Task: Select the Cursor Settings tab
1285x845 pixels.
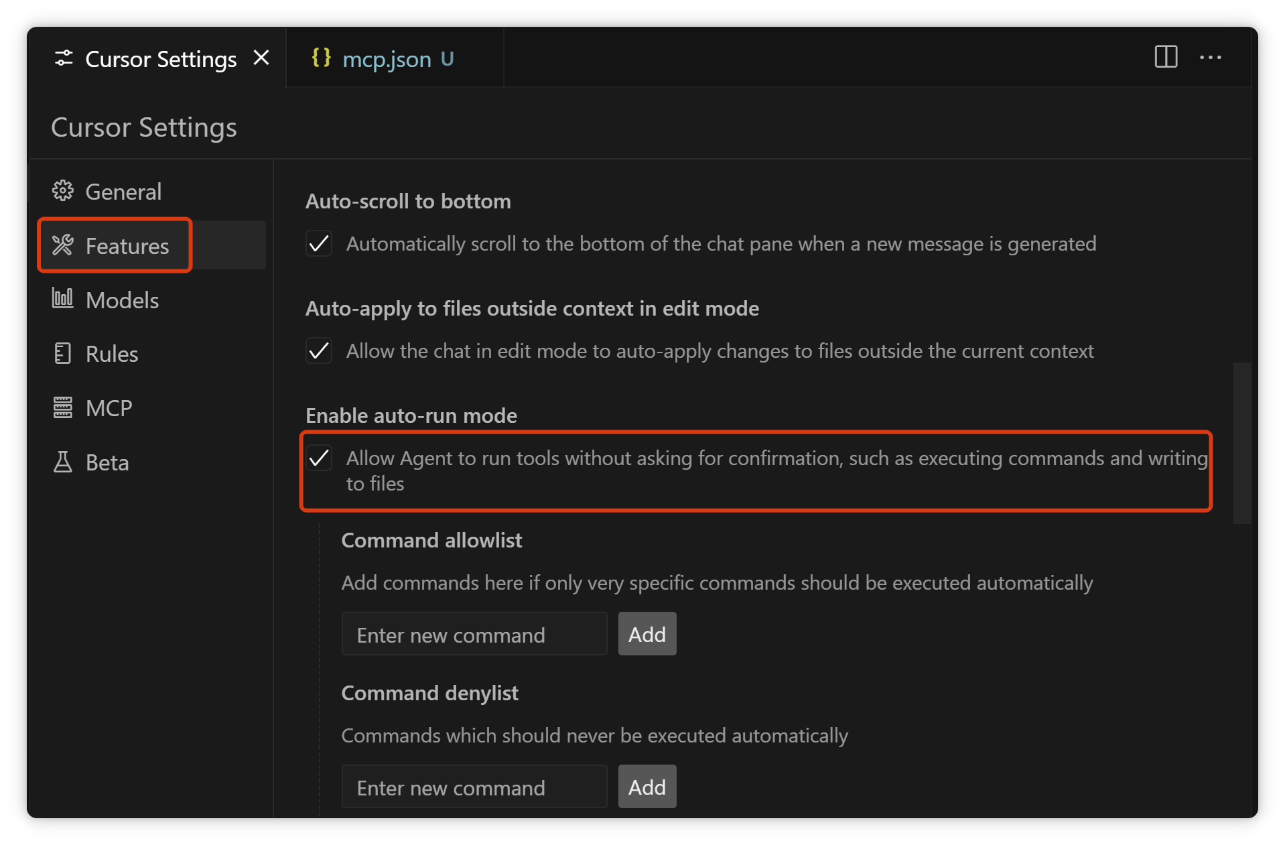Action: (x=160, y=59)
